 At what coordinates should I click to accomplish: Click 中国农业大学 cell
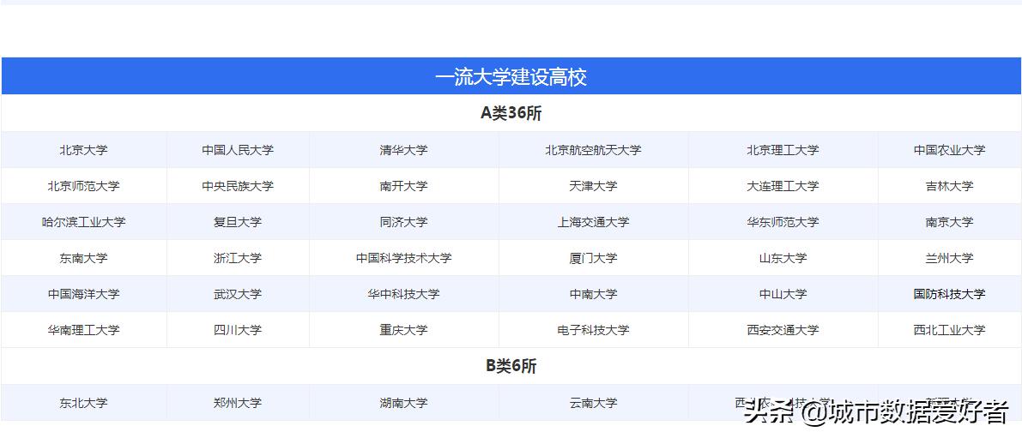(949, 150)
